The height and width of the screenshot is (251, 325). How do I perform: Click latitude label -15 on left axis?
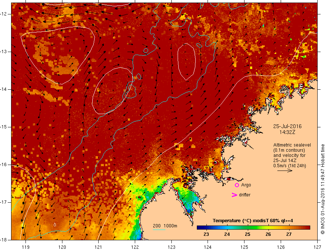[4, 127]
